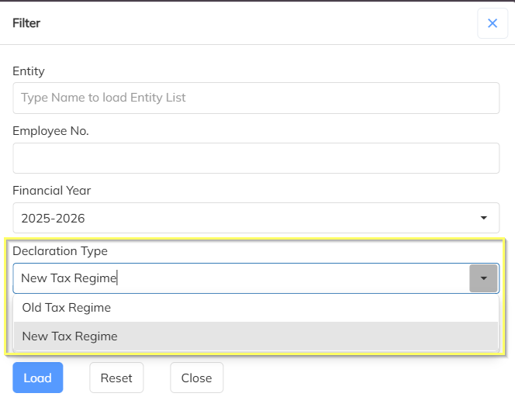Click the Employee No. label
Viewport: 515px width, 414px height.
50,131
